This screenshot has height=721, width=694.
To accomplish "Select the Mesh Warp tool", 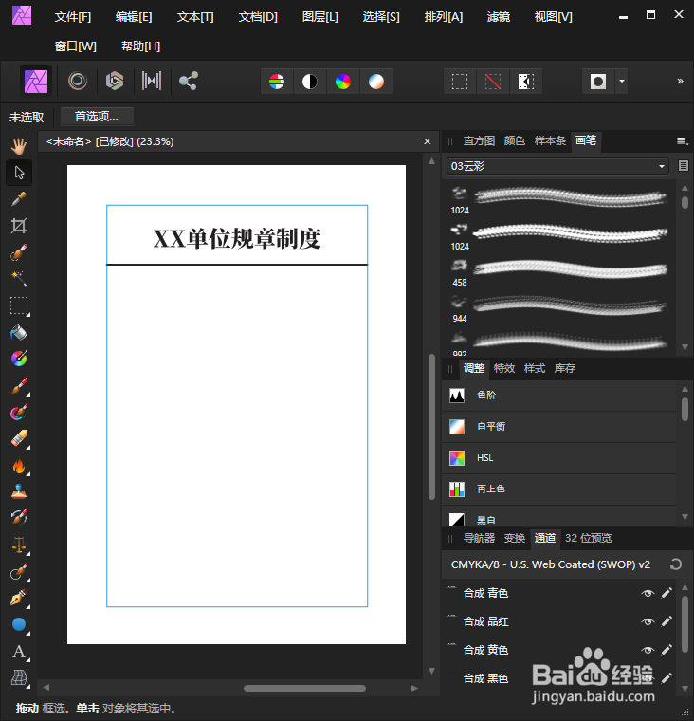I will 19,677.
